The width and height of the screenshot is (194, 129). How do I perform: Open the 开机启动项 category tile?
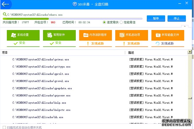131,35
